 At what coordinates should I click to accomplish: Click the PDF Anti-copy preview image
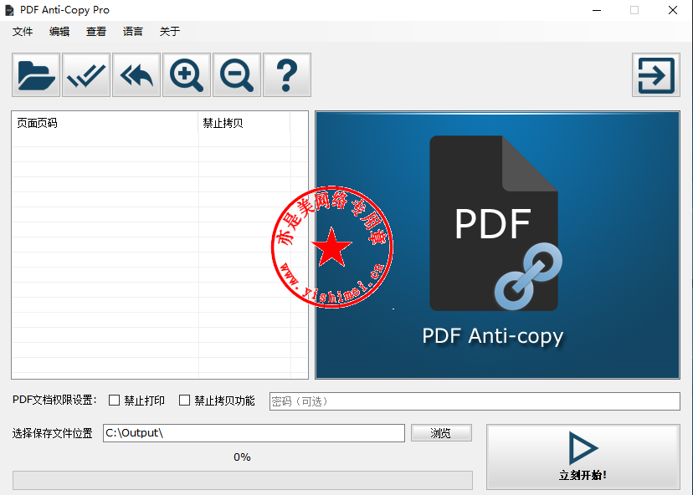(x=497, y=245)
